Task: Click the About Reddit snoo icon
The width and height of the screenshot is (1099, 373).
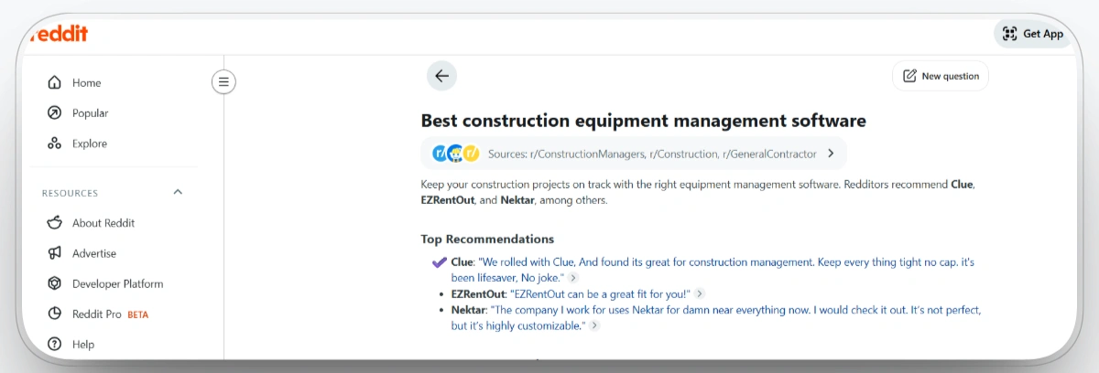Action: [x=54, y=223]
